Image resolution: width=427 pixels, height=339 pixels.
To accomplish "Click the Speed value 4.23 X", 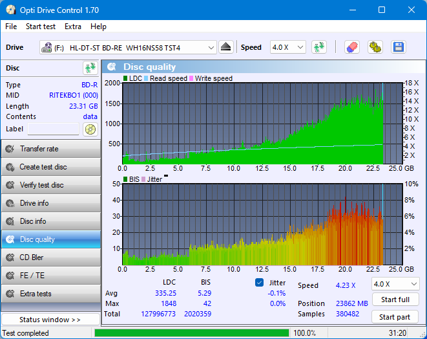I will click(x=346, y=285).
